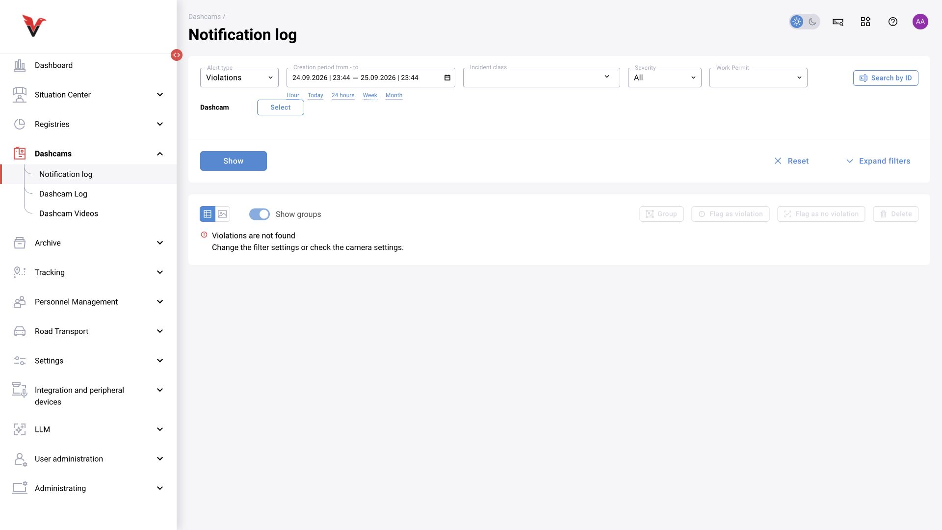Toggle the Show groups switch
Viewport: 942px width, 530px height.
click(x=260, y=214)
